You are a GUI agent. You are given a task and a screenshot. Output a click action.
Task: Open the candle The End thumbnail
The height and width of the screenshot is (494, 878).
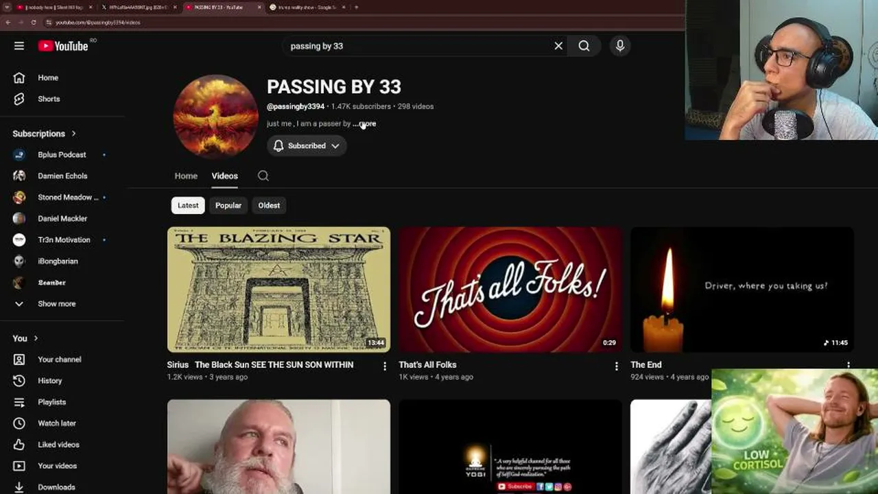coord(742,290)
